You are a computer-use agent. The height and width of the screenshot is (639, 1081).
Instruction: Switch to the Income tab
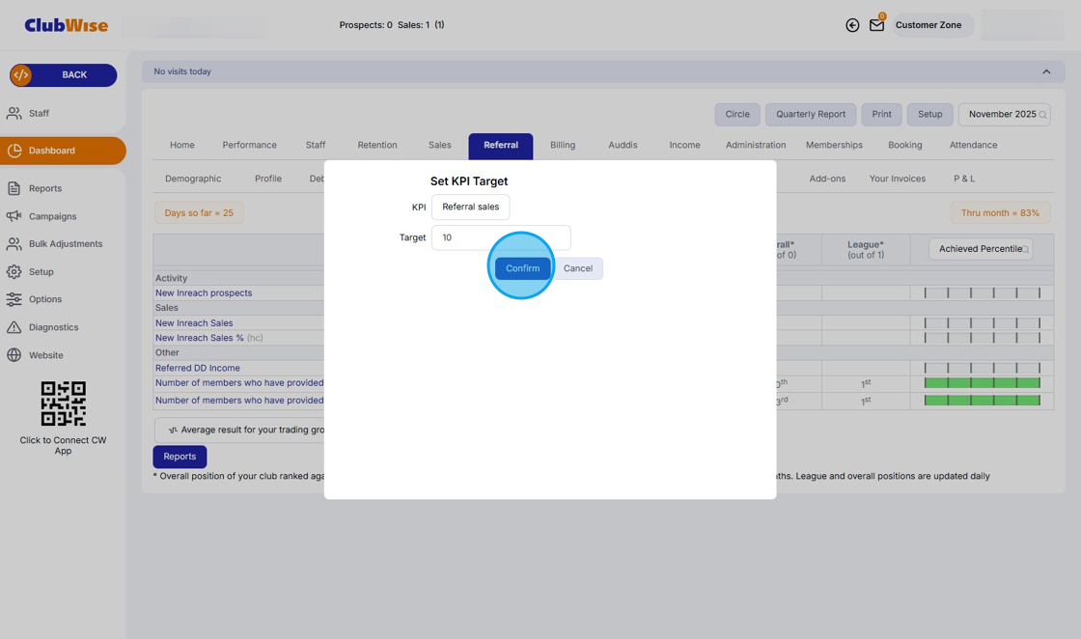684,146
